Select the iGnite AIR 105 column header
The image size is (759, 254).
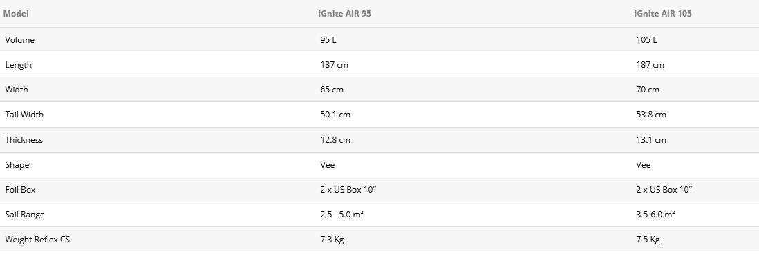point(663,14)
